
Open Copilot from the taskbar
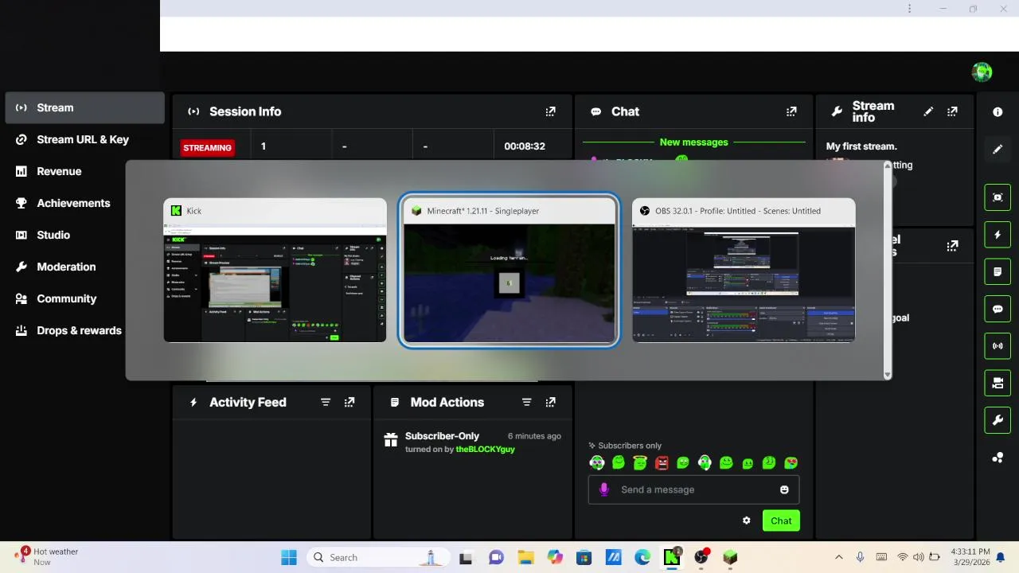pos(555,557)
